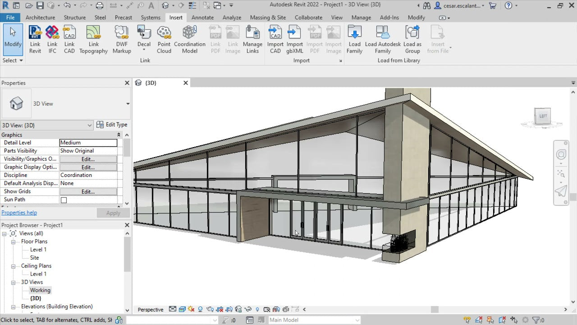Open the 3D View type selector dropdown
This screenshot has height=325, width=577.
(x=128, y=104)
